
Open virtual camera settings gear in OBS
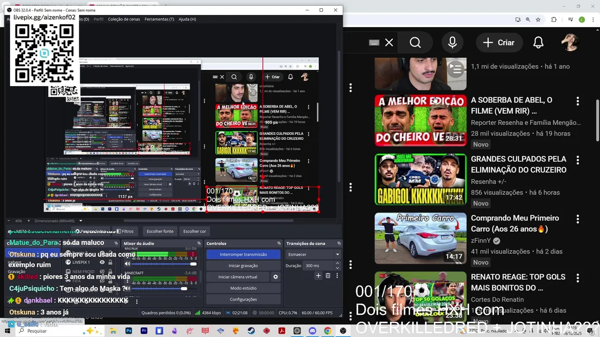[x=276, y=277]
